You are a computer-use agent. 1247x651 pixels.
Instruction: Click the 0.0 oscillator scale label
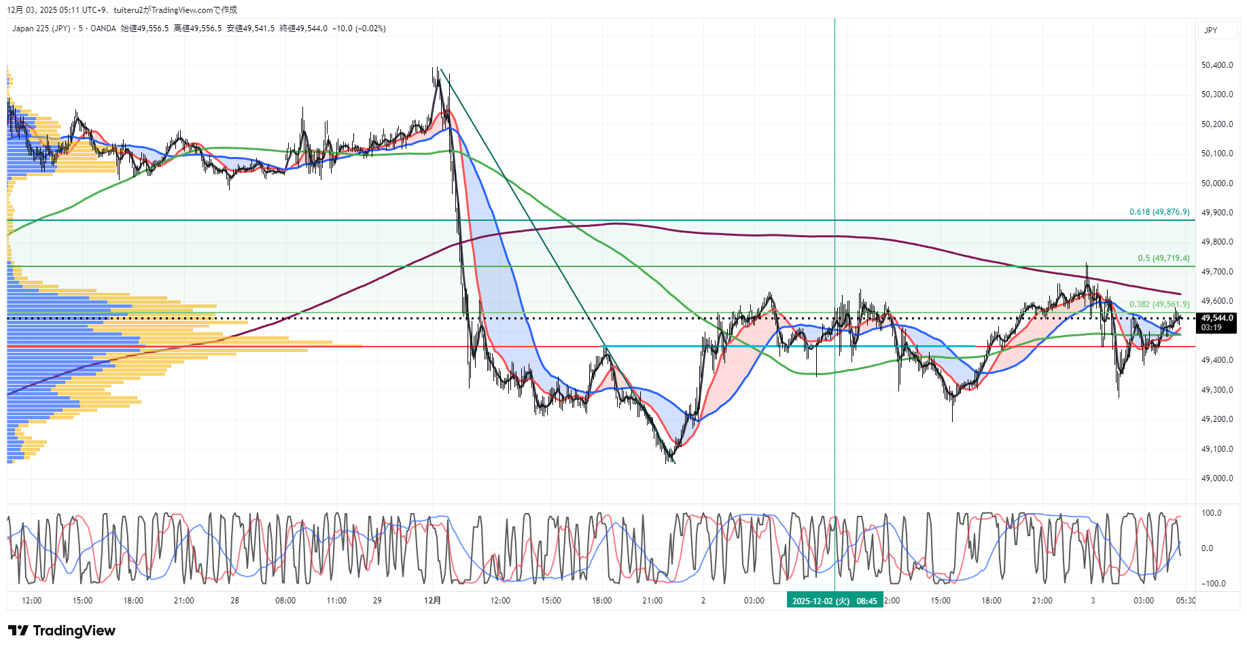pyautogui.click(x=1207, y=548)
